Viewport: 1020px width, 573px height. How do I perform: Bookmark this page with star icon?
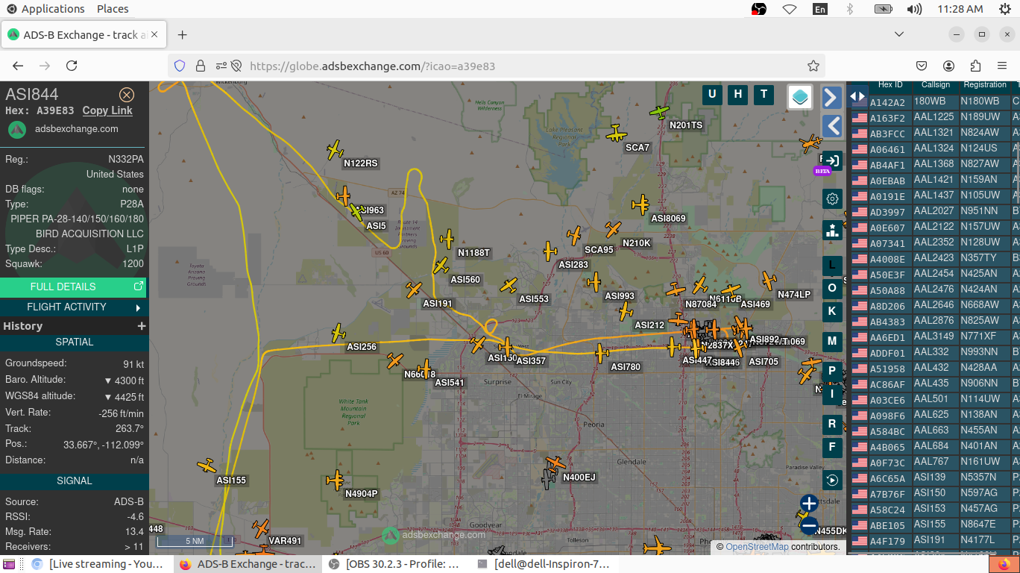[813, 66]
